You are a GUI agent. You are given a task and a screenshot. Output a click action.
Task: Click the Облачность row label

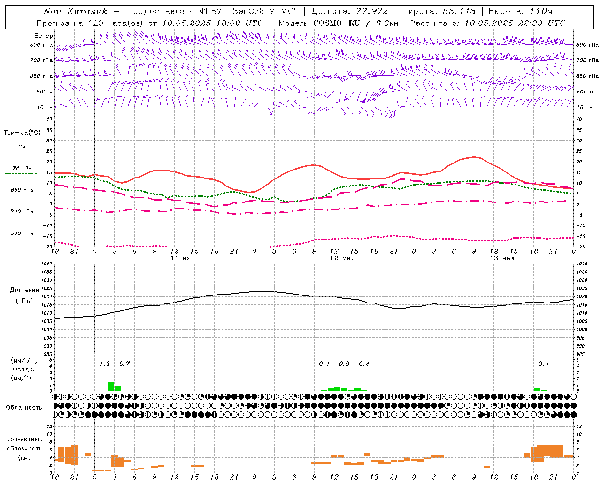point(24,407)
